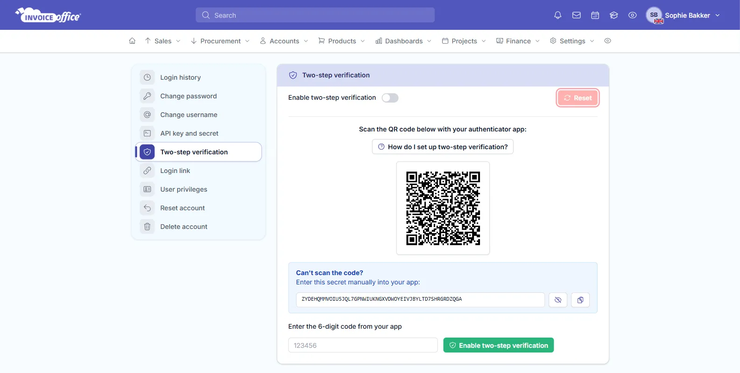
Task: Open the calendar icon in header
Action: (595, 15)
